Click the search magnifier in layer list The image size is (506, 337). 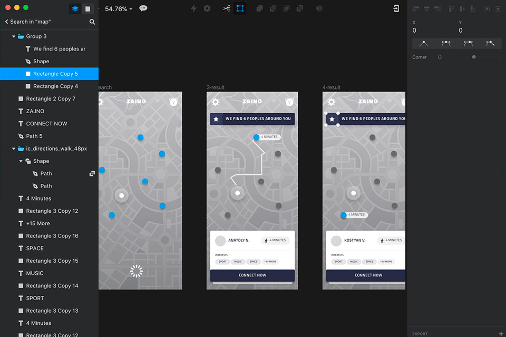pyautogui.click(x=92, y=22)
